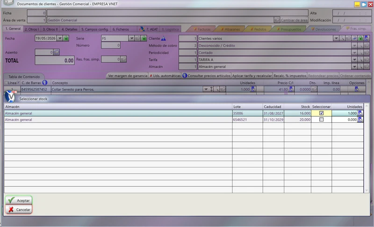374x227 pixels.
Task: Click the green lock icon next to Fecha
Action: tap(66, 38)
